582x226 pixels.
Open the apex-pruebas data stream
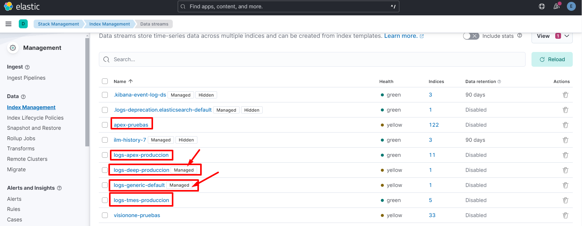131,125
